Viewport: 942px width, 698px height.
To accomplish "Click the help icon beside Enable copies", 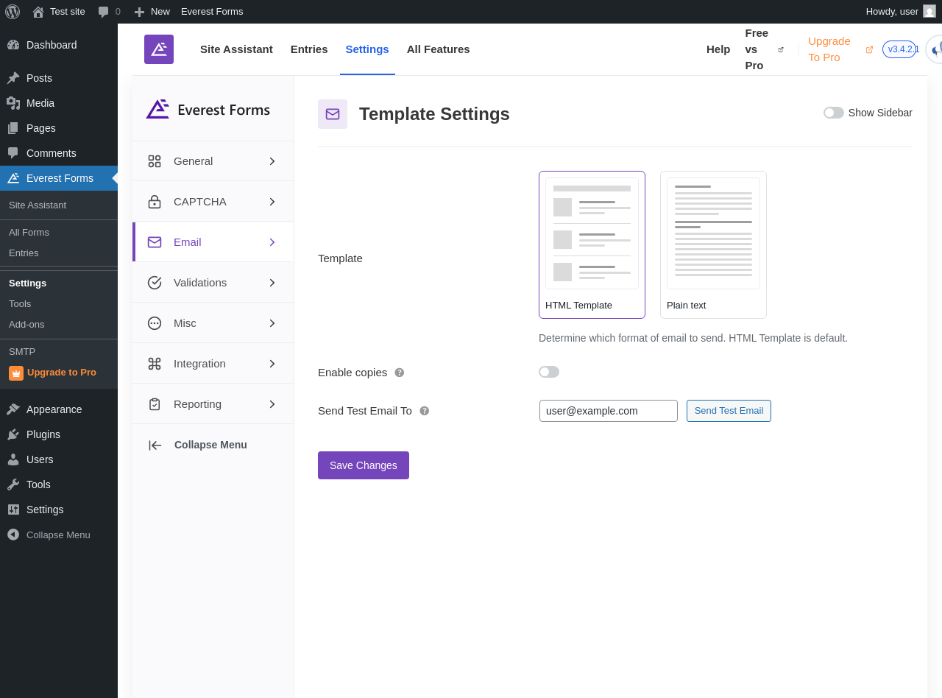I will (400, 373).
